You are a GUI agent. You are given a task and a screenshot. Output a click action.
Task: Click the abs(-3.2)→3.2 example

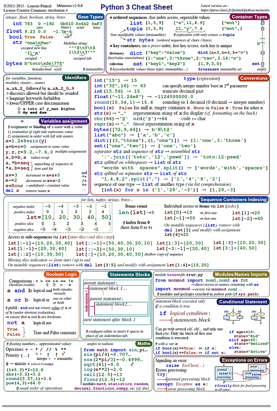23,374
